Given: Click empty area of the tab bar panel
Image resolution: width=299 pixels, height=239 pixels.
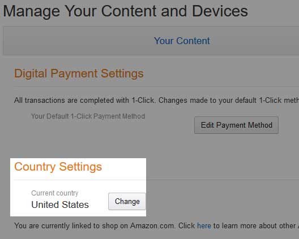Looking at the screenshot, I should pos(76,41).
